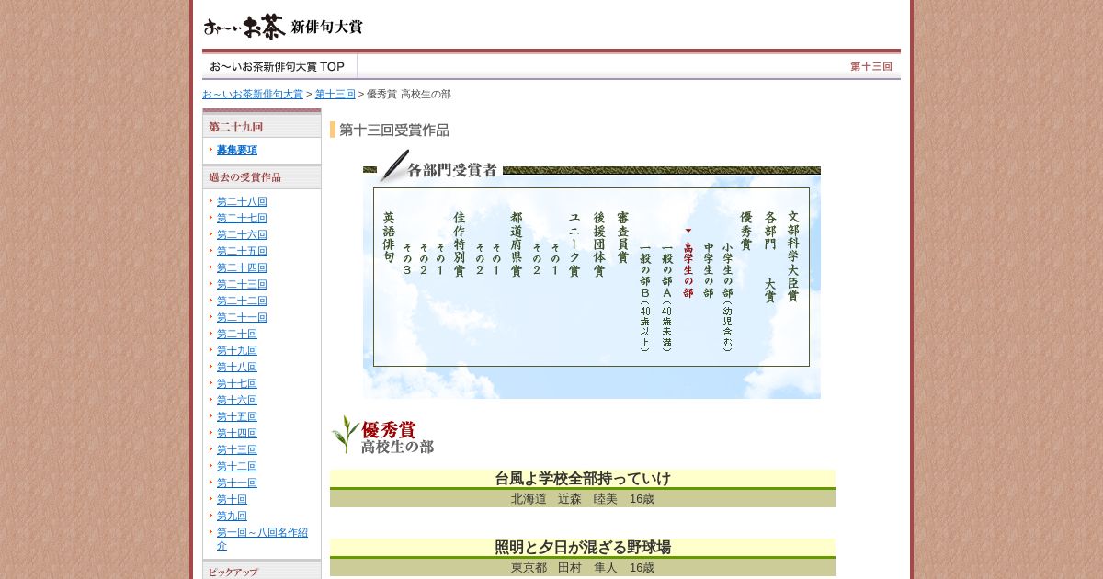View 第十七回 past works
1103x579 pixels.
(x=237, y=383)
